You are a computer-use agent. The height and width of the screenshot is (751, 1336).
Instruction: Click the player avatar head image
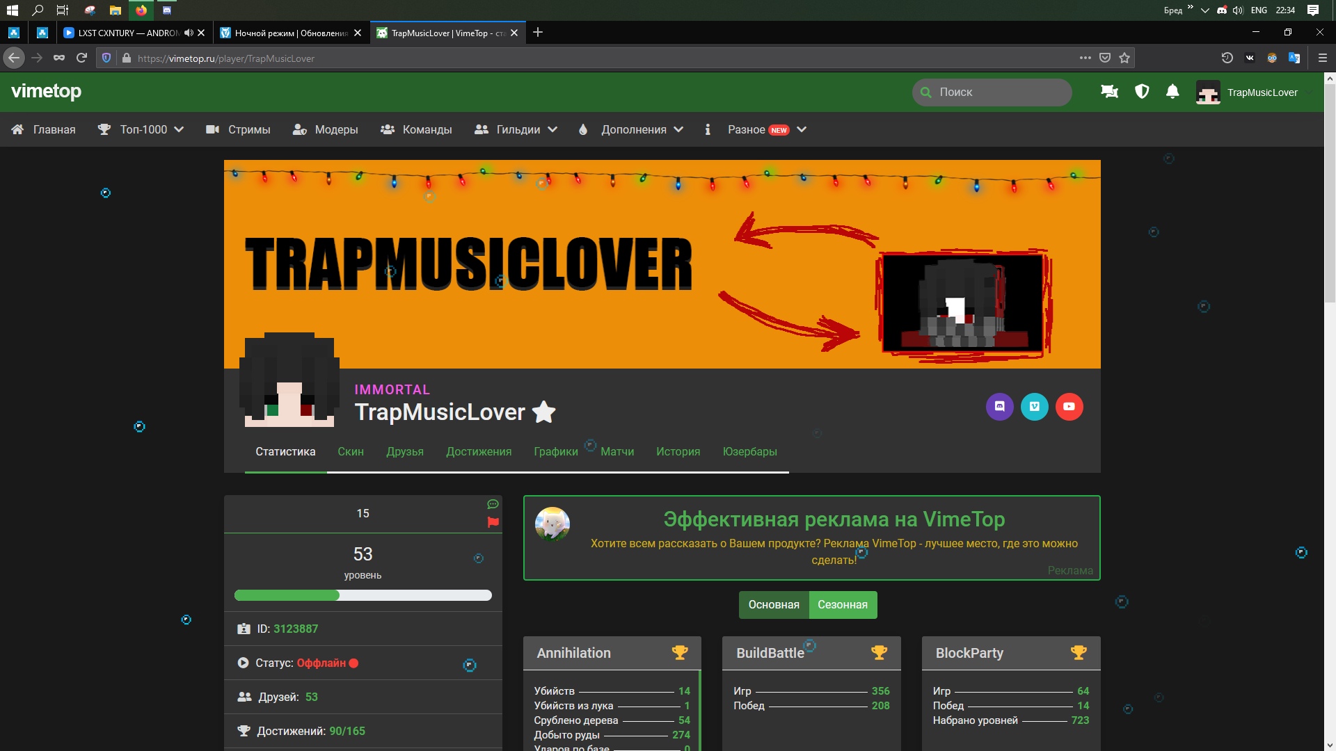(289, 380)
